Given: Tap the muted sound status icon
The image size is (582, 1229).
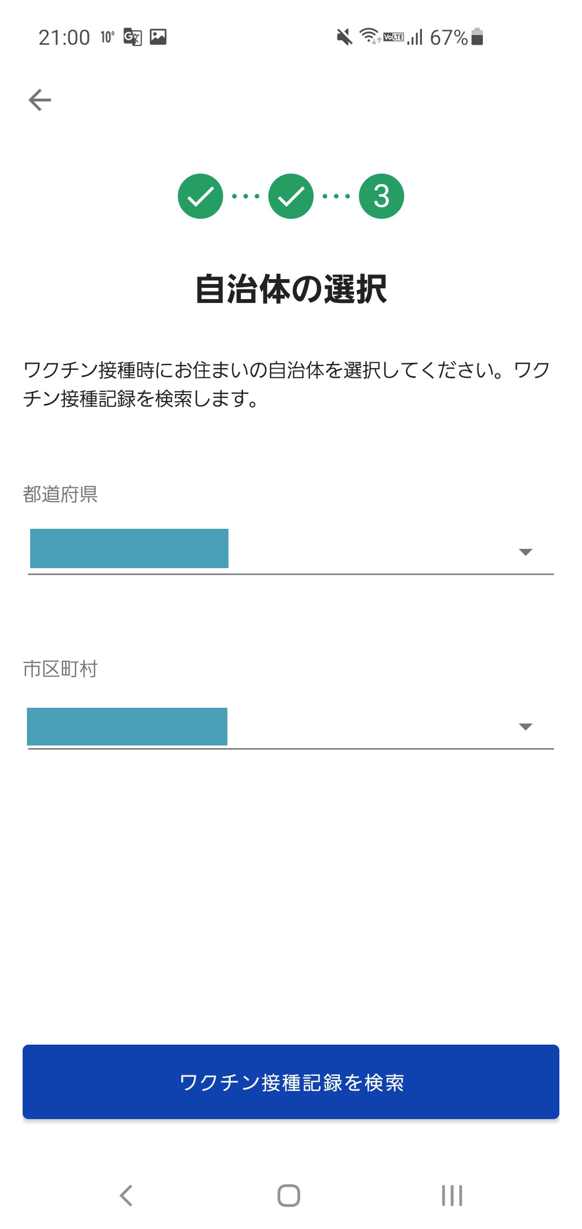Looking at the screenshot, I should point(344,37).
